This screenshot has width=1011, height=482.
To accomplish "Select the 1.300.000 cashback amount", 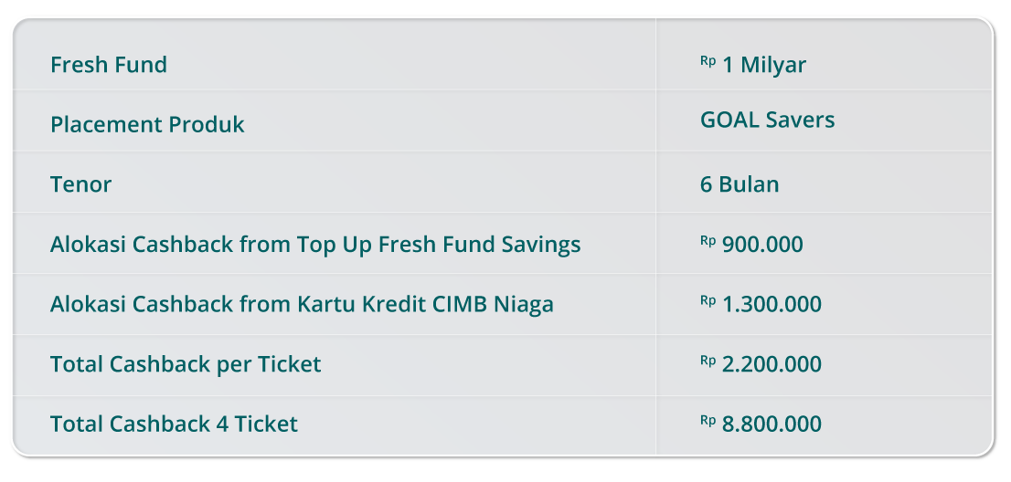I will pyautogui.click(x=772, y=304).
